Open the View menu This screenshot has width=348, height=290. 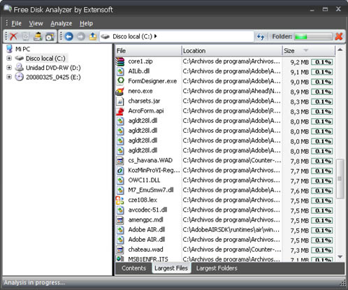click(36, 23)
